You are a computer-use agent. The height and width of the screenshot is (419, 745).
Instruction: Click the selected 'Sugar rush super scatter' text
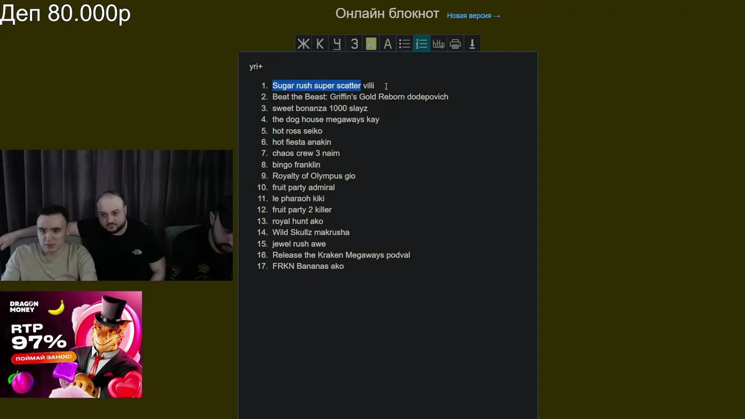pyautogui.click(x=317, y=86)
